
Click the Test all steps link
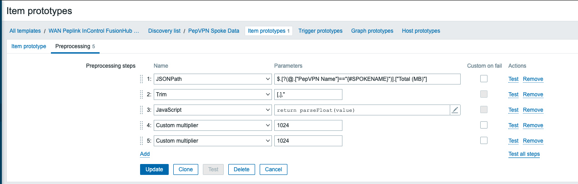[524, 154]
